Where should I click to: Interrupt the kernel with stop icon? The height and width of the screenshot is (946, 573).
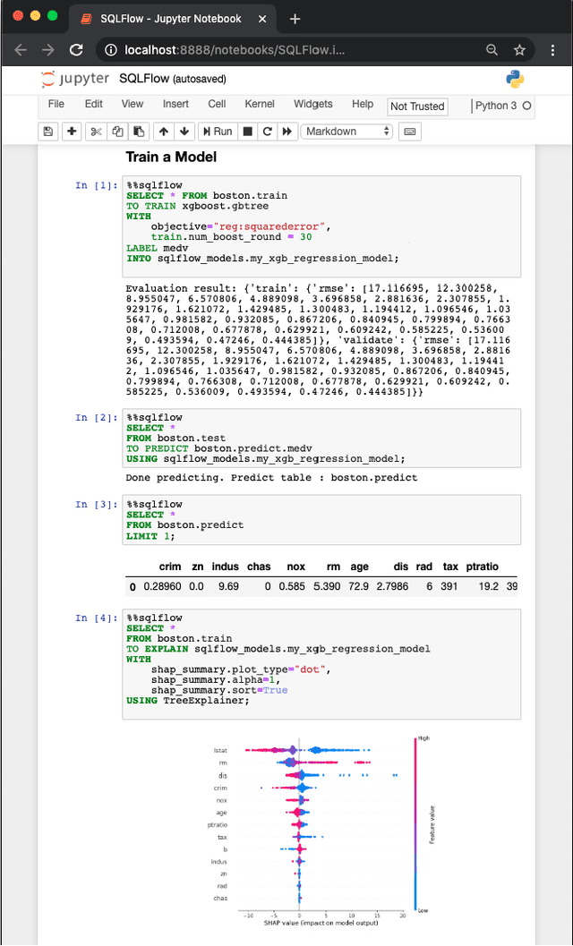point(248,132)
